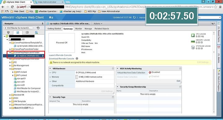Select vsv-cs01 virtual machine

(x=20, y=82)
